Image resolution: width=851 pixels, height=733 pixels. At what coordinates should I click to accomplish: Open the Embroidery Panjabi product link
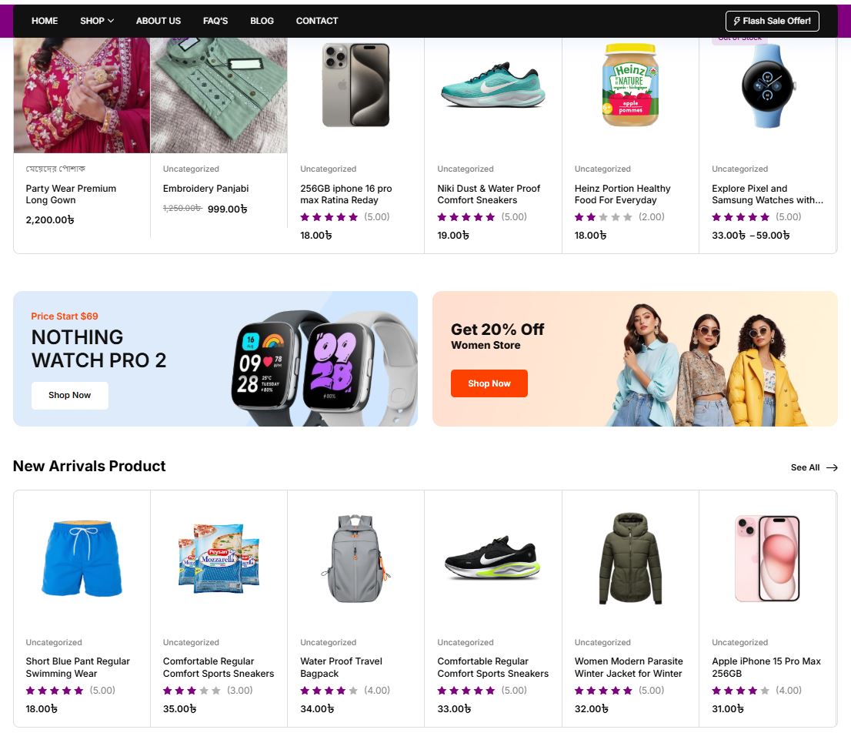click(x=205, y=189)
